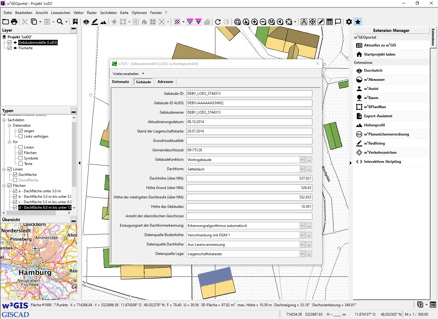Open the Dachform dropdown arrow

[302, 169]
